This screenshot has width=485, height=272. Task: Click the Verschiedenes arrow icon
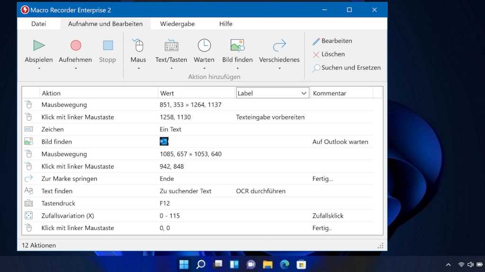click(x=279, y=45)
